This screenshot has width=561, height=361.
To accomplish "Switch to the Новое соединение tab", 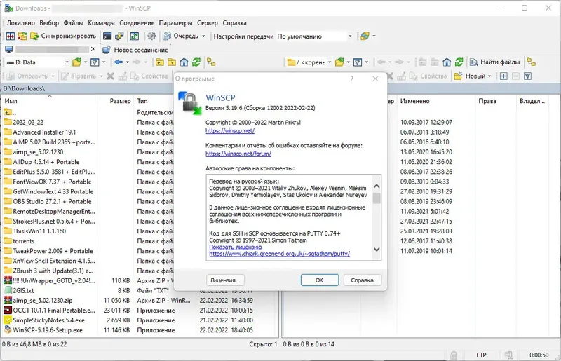I will (x=135, y=50).
